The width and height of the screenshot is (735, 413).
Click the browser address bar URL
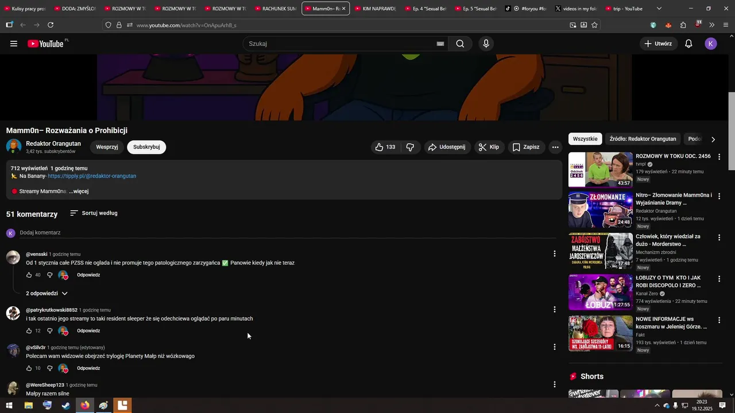tap(186, 25)
